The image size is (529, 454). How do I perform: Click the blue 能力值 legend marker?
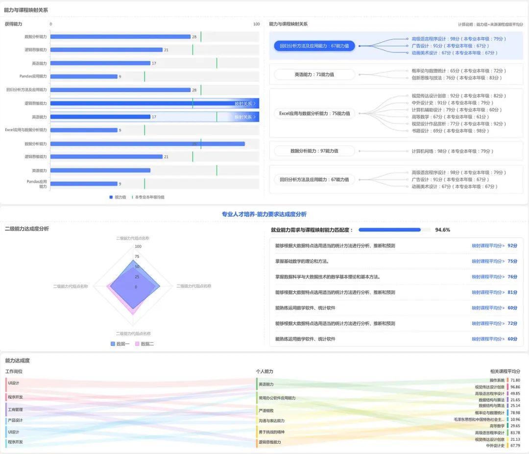(111, 197)
